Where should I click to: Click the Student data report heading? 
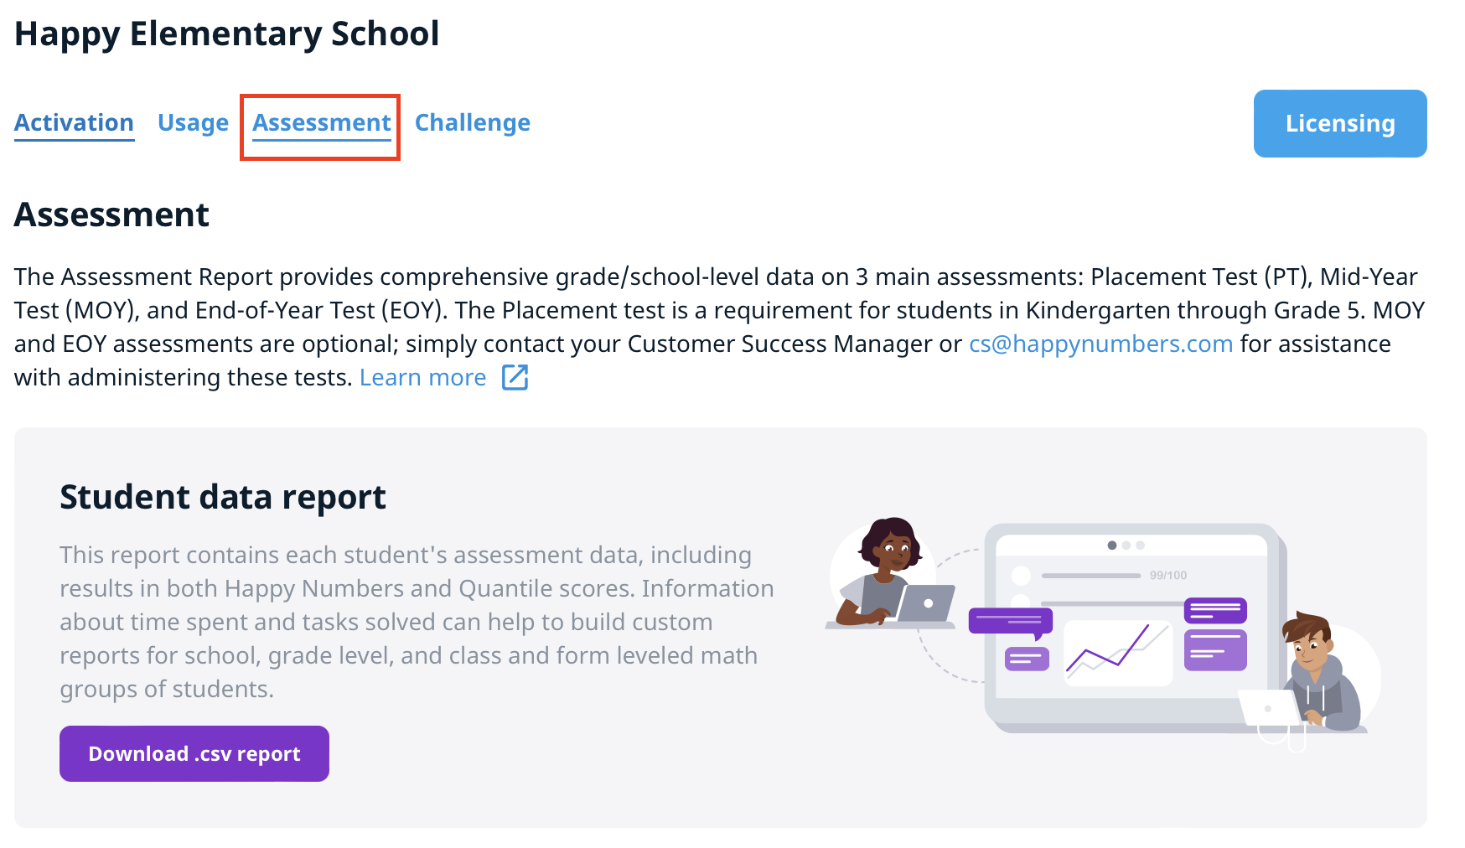223,498
